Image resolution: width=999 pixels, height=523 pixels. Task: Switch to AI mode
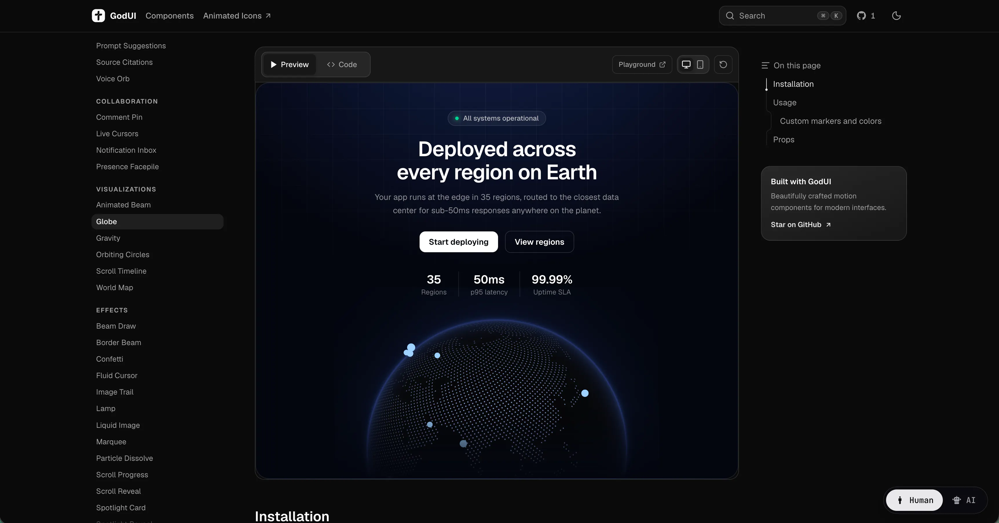[x=964, y=500]
